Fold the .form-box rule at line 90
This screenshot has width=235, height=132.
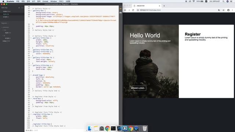pos(31,99)
